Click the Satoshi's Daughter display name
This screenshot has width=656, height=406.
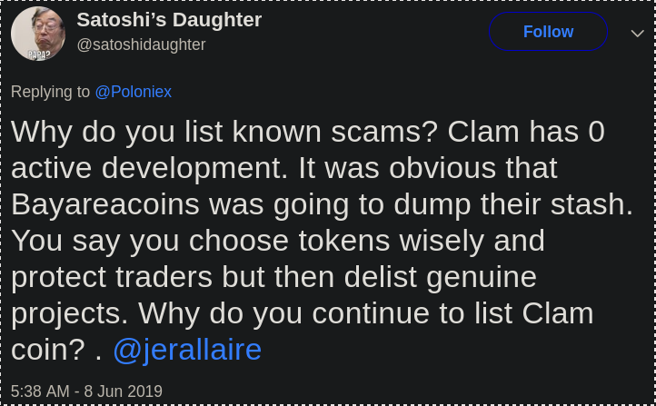[169, 20]
